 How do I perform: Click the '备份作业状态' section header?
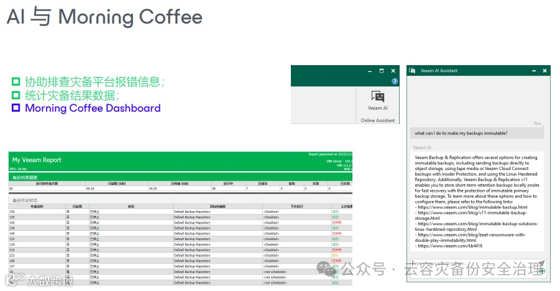pyautogui.click(x=25, y=200)
